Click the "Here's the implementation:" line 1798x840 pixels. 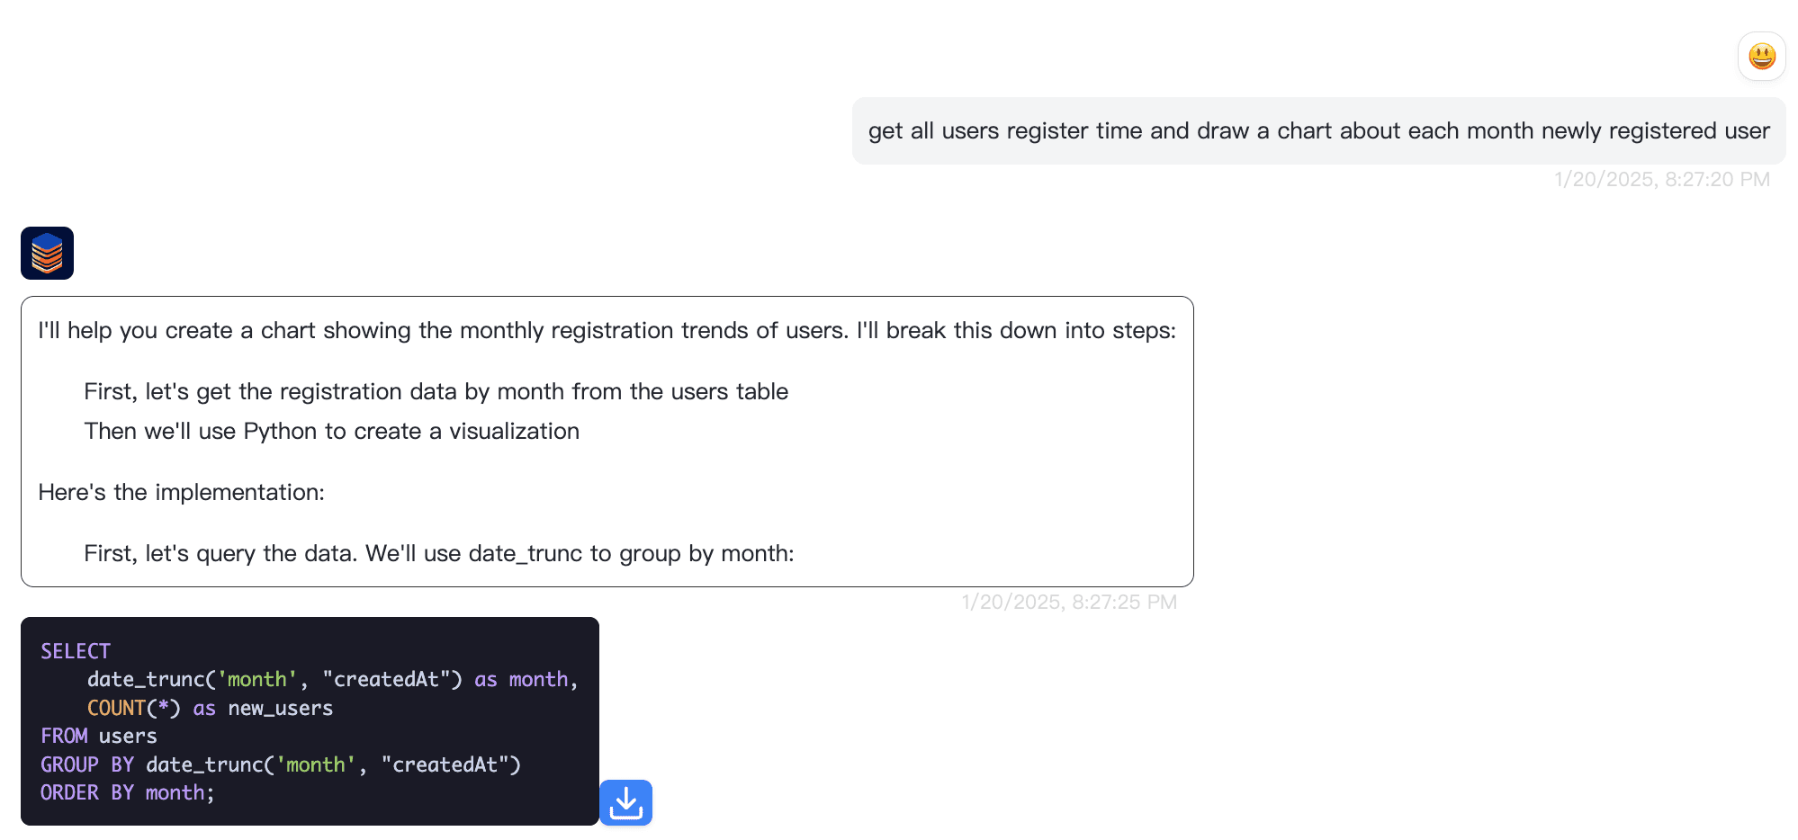pyautogui.click(x=181, y=492)
